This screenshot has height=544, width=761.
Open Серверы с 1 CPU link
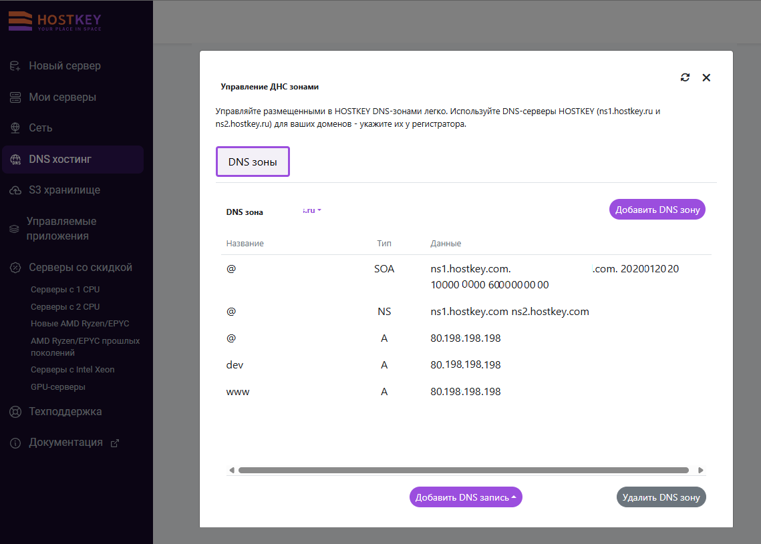(65, 290)
